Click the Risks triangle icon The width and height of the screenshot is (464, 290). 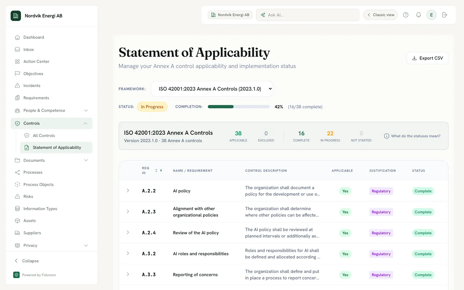click(17, 196)
